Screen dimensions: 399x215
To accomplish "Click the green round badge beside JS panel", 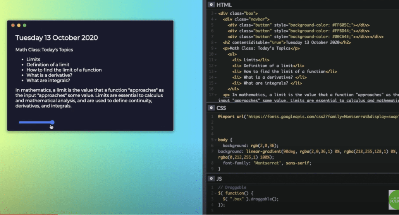I will tap(394, 200).
